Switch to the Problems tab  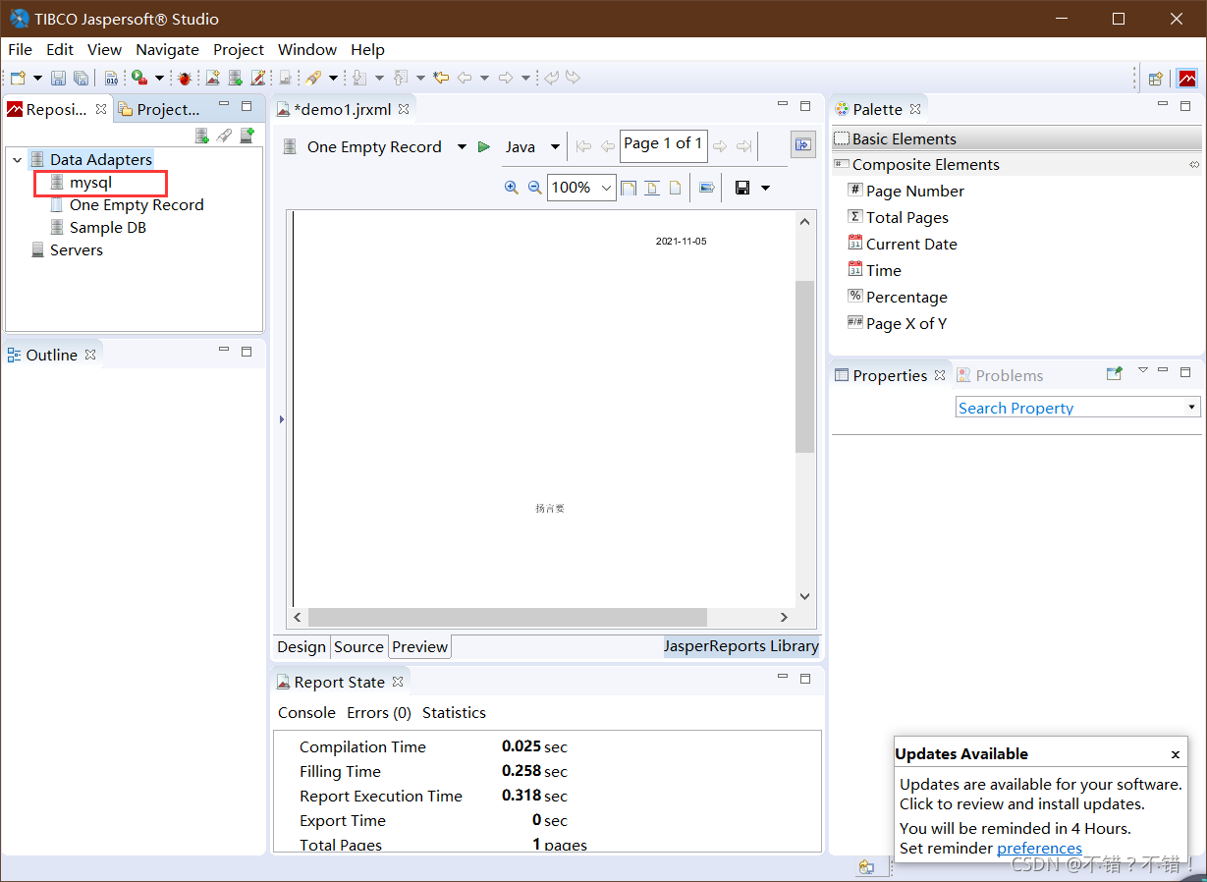1000,375
